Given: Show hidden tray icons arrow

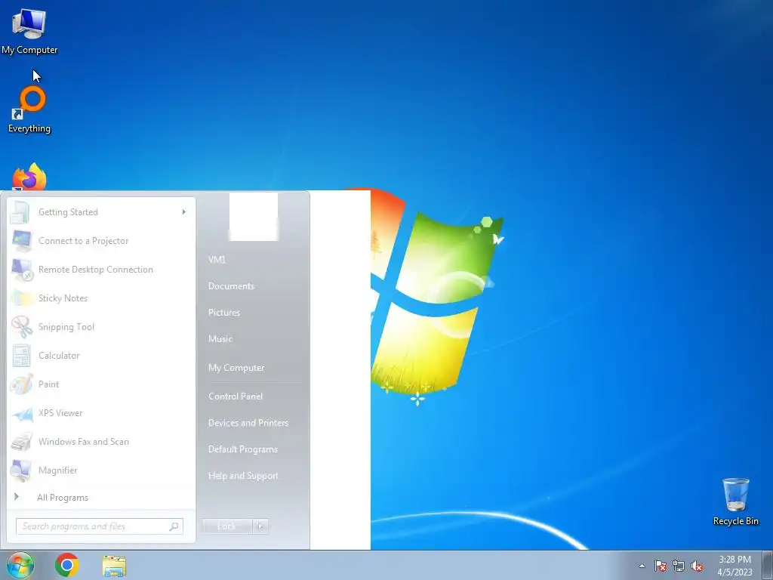Looking at the screenshot, I should tap(642, 566).
